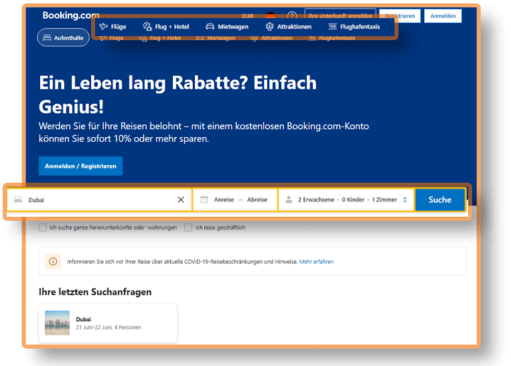Click the info icon in COVID-19 notice
511x366 pixels.
[53, 261]
